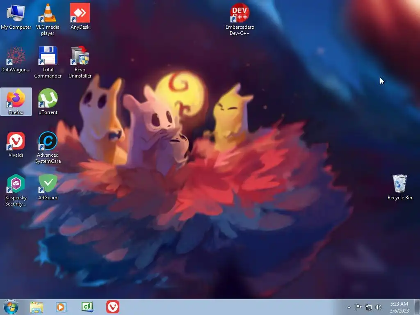The height and width of the screenshot is (315, 420).
Task: Select the Recycle Bin icon
Action: pyautogui.click(x=399, y=187)
